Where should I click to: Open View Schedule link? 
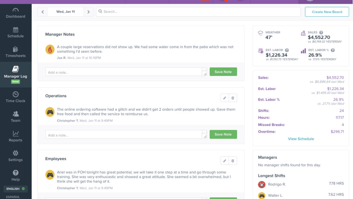click(301, 139)
